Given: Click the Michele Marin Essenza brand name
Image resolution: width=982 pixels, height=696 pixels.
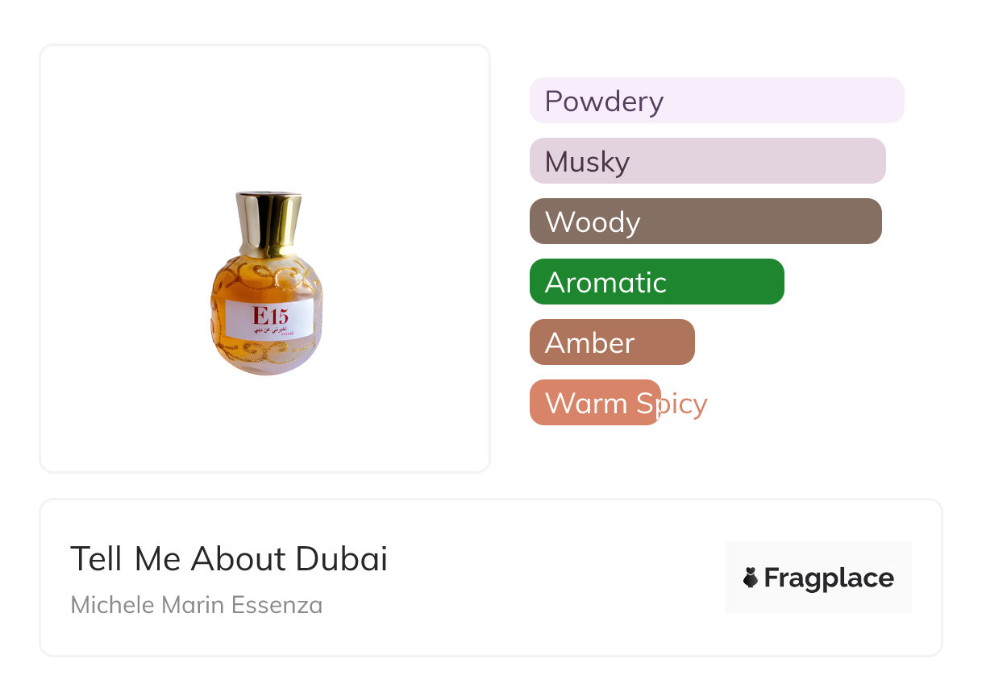Looking at the screenshot, I should pos(197,605).
